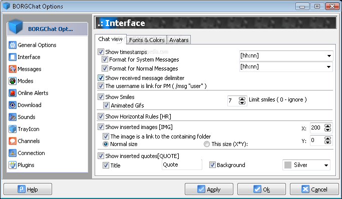The width and height of the screenshot is (342, 199).
Task: Select the Channels speech bubble icon
Action: click(13, 141)
